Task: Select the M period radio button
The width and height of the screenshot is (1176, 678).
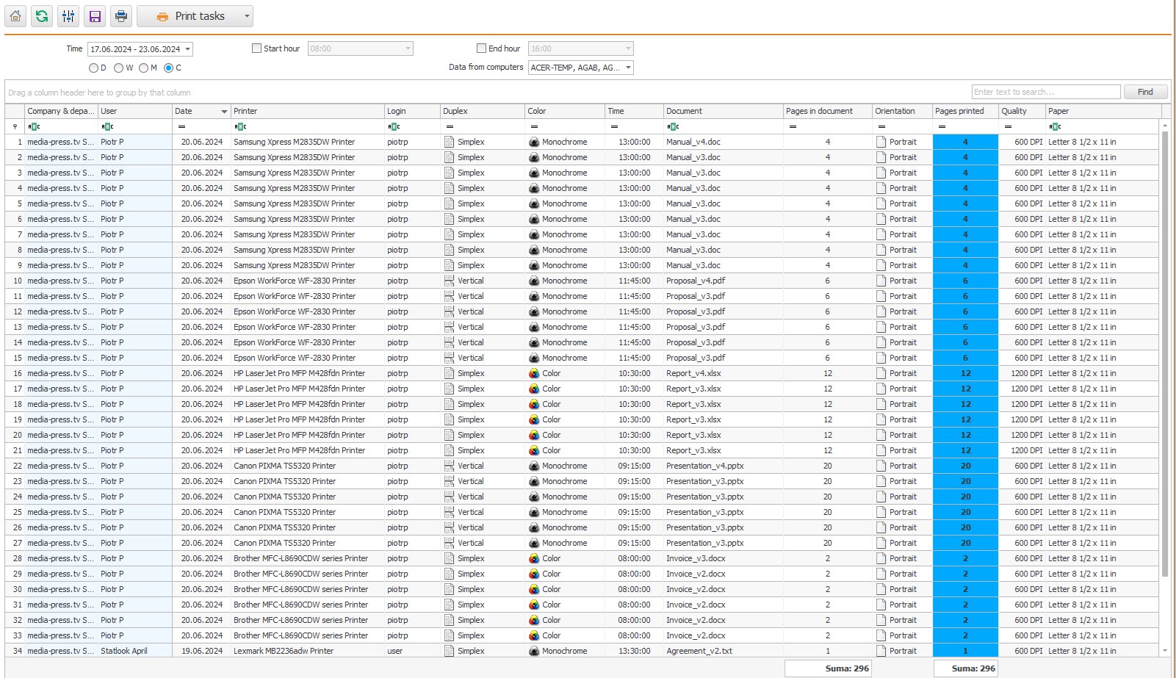Action: [143, 68]
